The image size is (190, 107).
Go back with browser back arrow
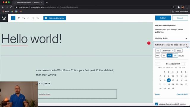pyautogui.click(x=3, y=7)
